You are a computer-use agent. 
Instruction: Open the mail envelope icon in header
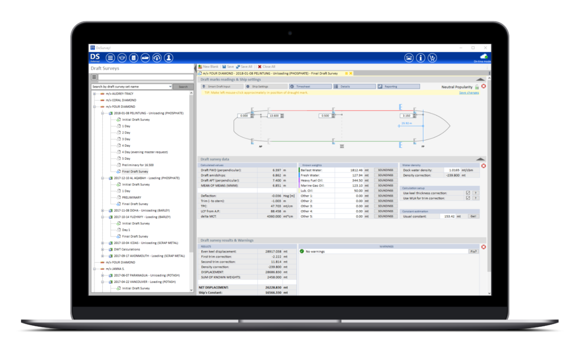(408, 58)
